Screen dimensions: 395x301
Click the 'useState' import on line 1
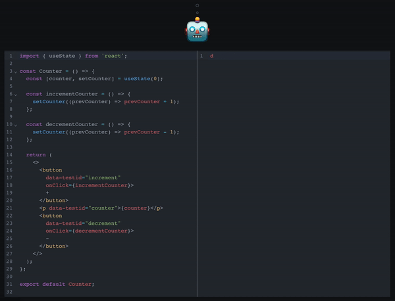pyautogui.click(x=65, y=56)
